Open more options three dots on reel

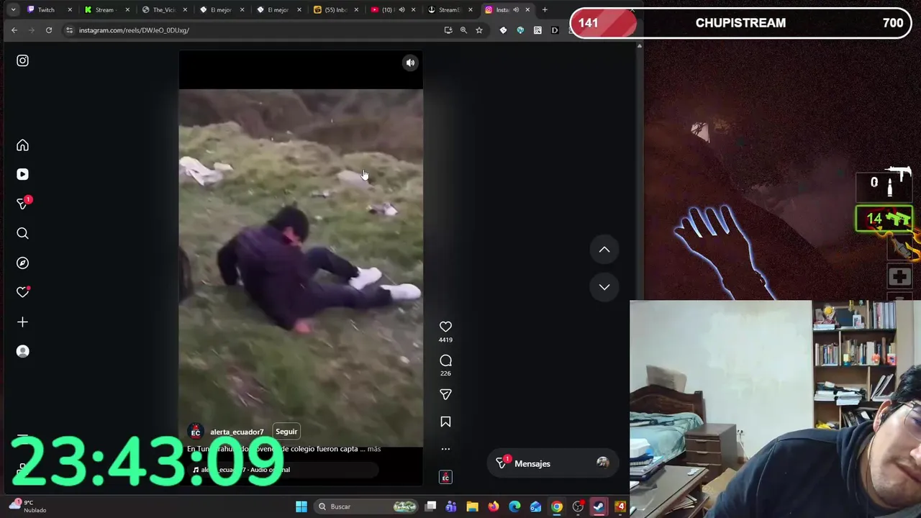(445, 449)
